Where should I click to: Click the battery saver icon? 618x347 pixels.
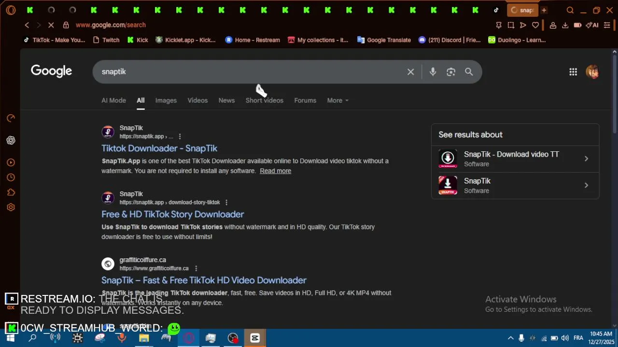[x=577, y=25]
